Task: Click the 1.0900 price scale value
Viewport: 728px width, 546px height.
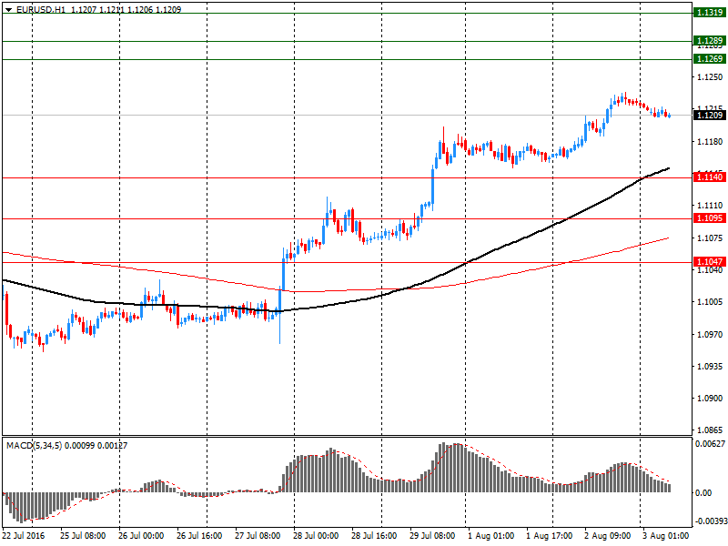Action: click(710, 399)
